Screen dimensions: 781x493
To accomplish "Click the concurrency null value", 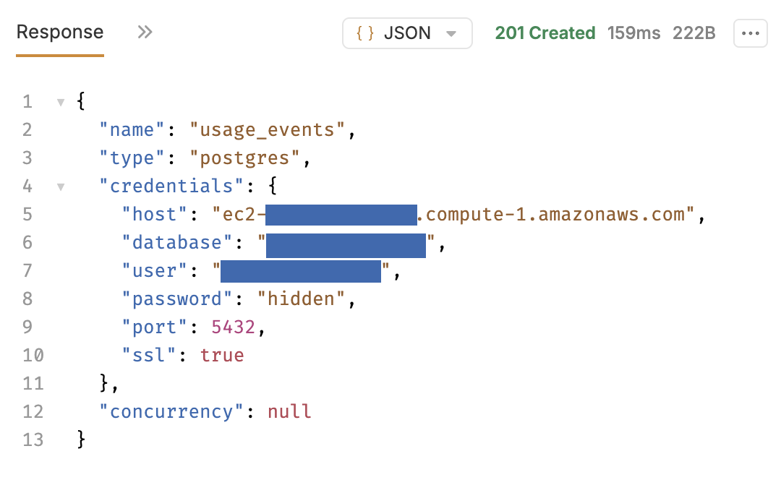I will [289, 412].
